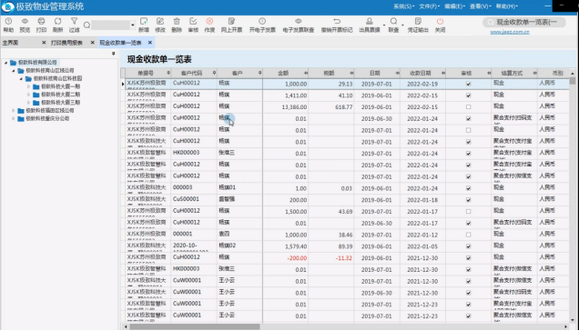
Task: Select the red -200.00 amount cell
Action: 285,258
